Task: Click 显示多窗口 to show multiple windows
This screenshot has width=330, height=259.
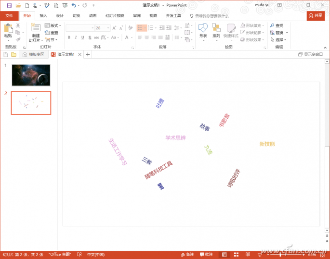Action: [310, 55]
